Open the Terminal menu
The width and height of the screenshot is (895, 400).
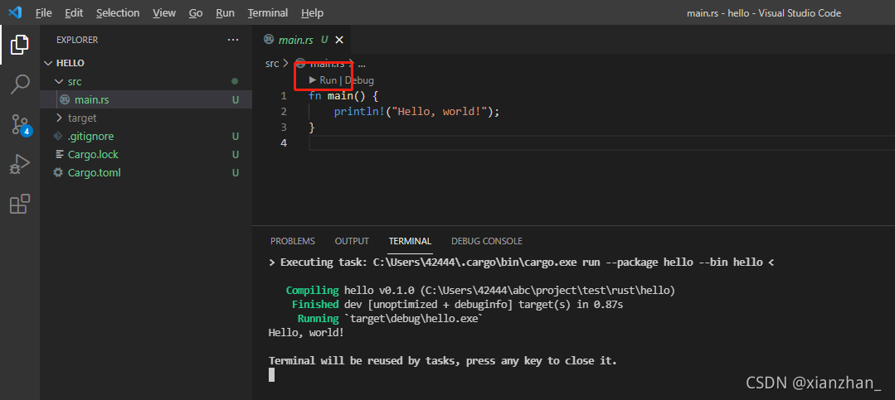click(x=268, y=12)
